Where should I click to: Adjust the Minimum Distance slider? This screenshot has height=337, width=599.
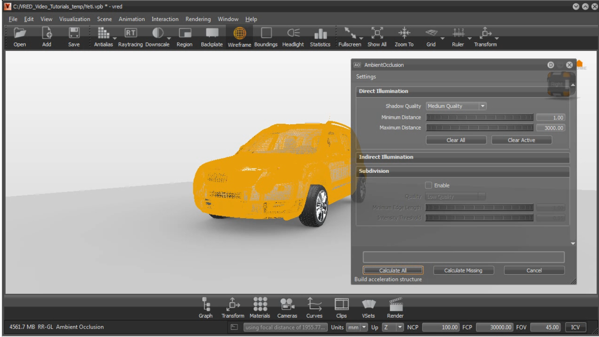[480, 117]
